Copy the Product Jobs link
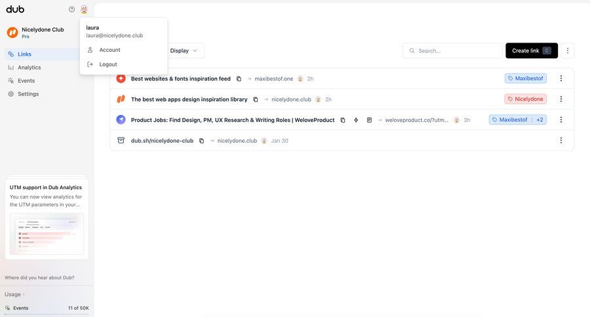The width and height of the screenshot is (590, 317). (343, 120)
